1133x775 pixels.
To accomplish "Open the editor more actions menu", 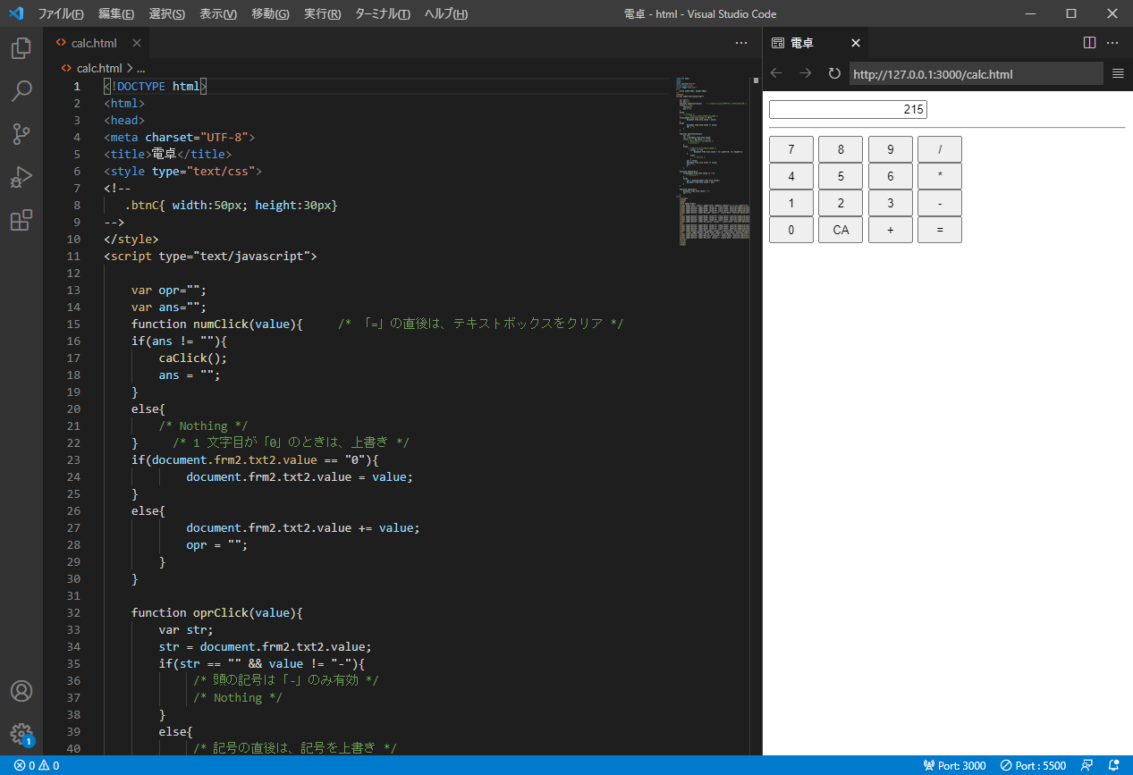I will pos(740,42).
